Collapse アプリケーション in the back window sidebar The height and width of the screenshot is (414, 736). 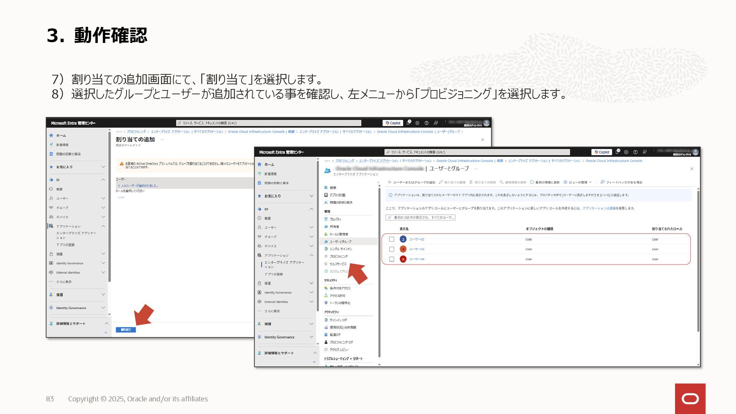tap(103, 226)
